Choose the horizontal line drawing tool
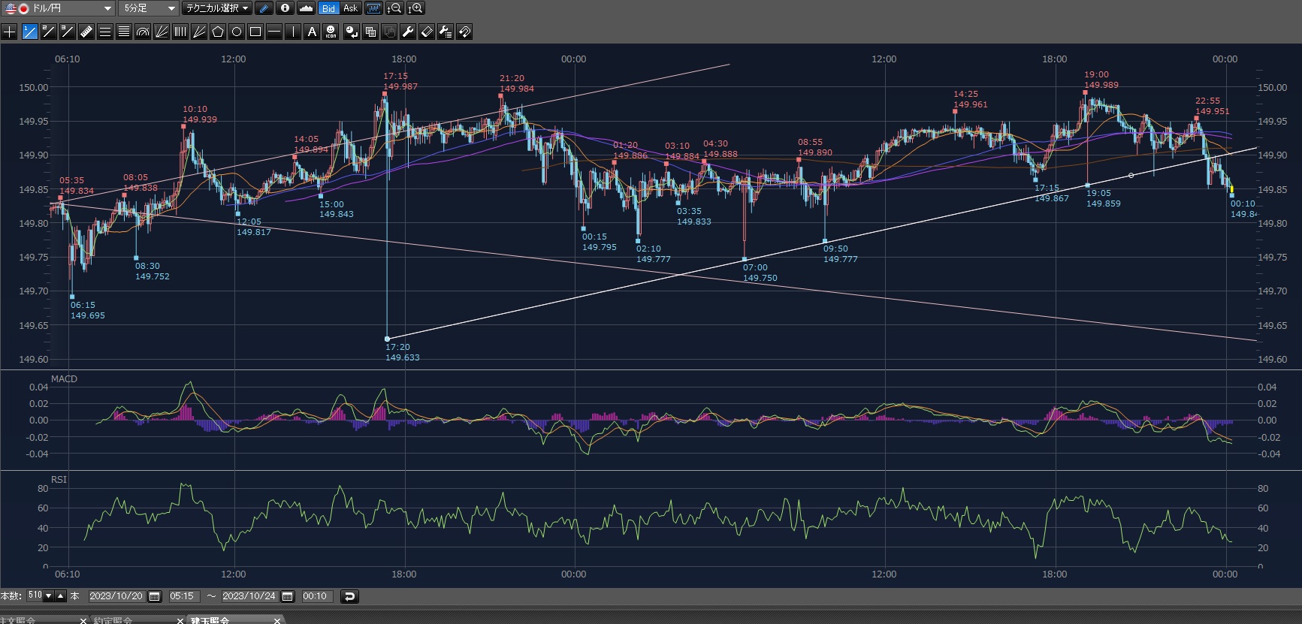Image resolution: width=1302 pixels, height=624 pixels. pos(274,32)
